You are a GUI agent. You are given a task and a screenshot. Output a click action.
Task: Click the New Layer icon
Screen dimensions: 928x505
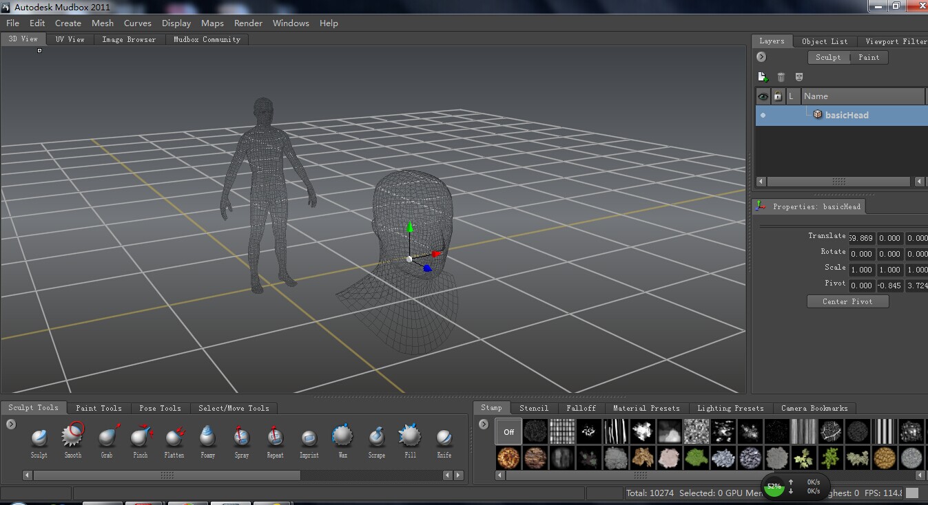coord(763,77)
